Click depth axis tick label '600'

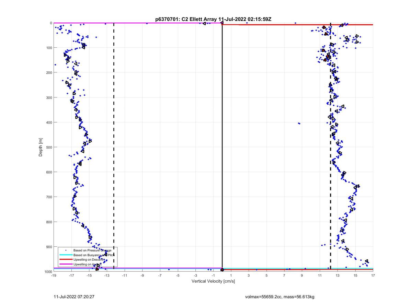coord(49,172)
